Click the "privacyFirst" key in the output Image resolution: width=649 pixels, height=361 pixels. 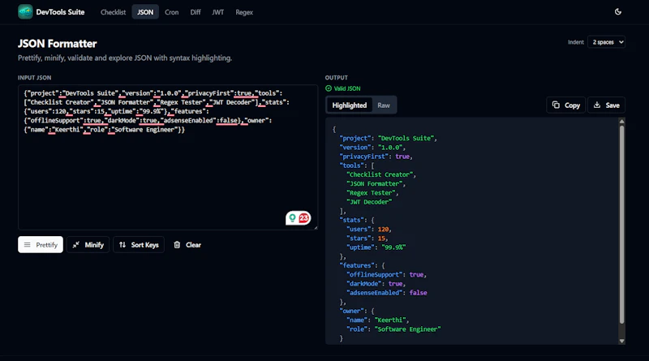coord(364,157)
